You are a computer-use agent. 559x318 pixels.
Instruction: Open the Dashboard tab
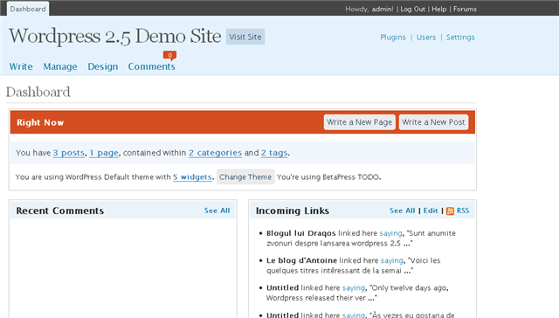[x=28, y=9]
